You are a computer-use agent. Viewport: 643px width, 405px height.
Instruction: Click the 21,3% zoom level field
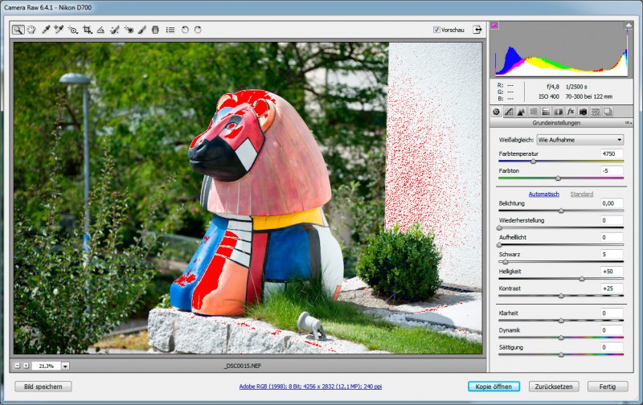pyautogui.click(x=47, y=366)
